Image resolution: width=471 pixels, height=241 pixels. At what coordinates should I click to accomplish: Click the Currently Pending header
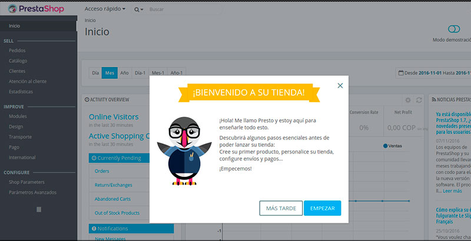pyautogui.click(x=120, y=158)
